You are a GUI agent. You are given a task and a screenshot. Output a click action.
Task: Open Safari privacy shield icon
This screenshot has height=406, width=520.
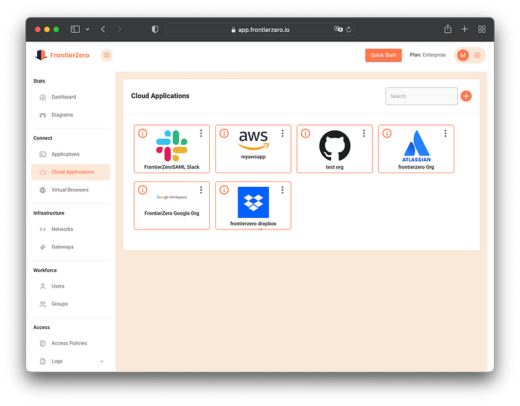tap(155, 29)
